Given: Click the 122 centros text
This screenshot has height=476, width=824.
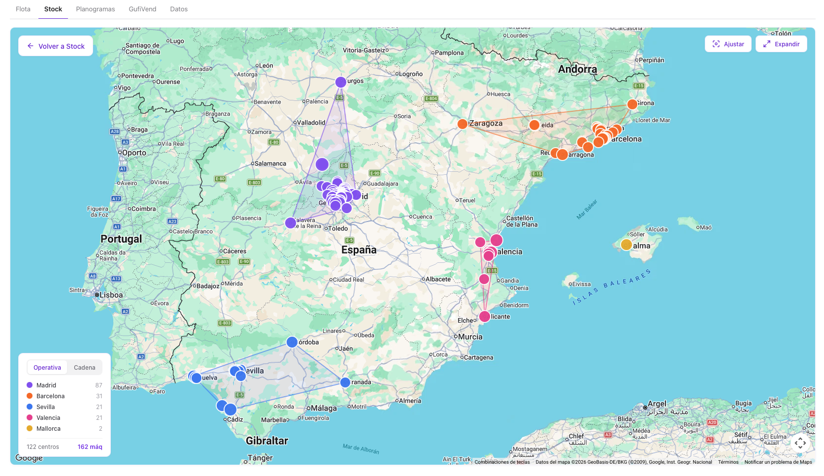Looking at the screenshot, I should 43,446.
